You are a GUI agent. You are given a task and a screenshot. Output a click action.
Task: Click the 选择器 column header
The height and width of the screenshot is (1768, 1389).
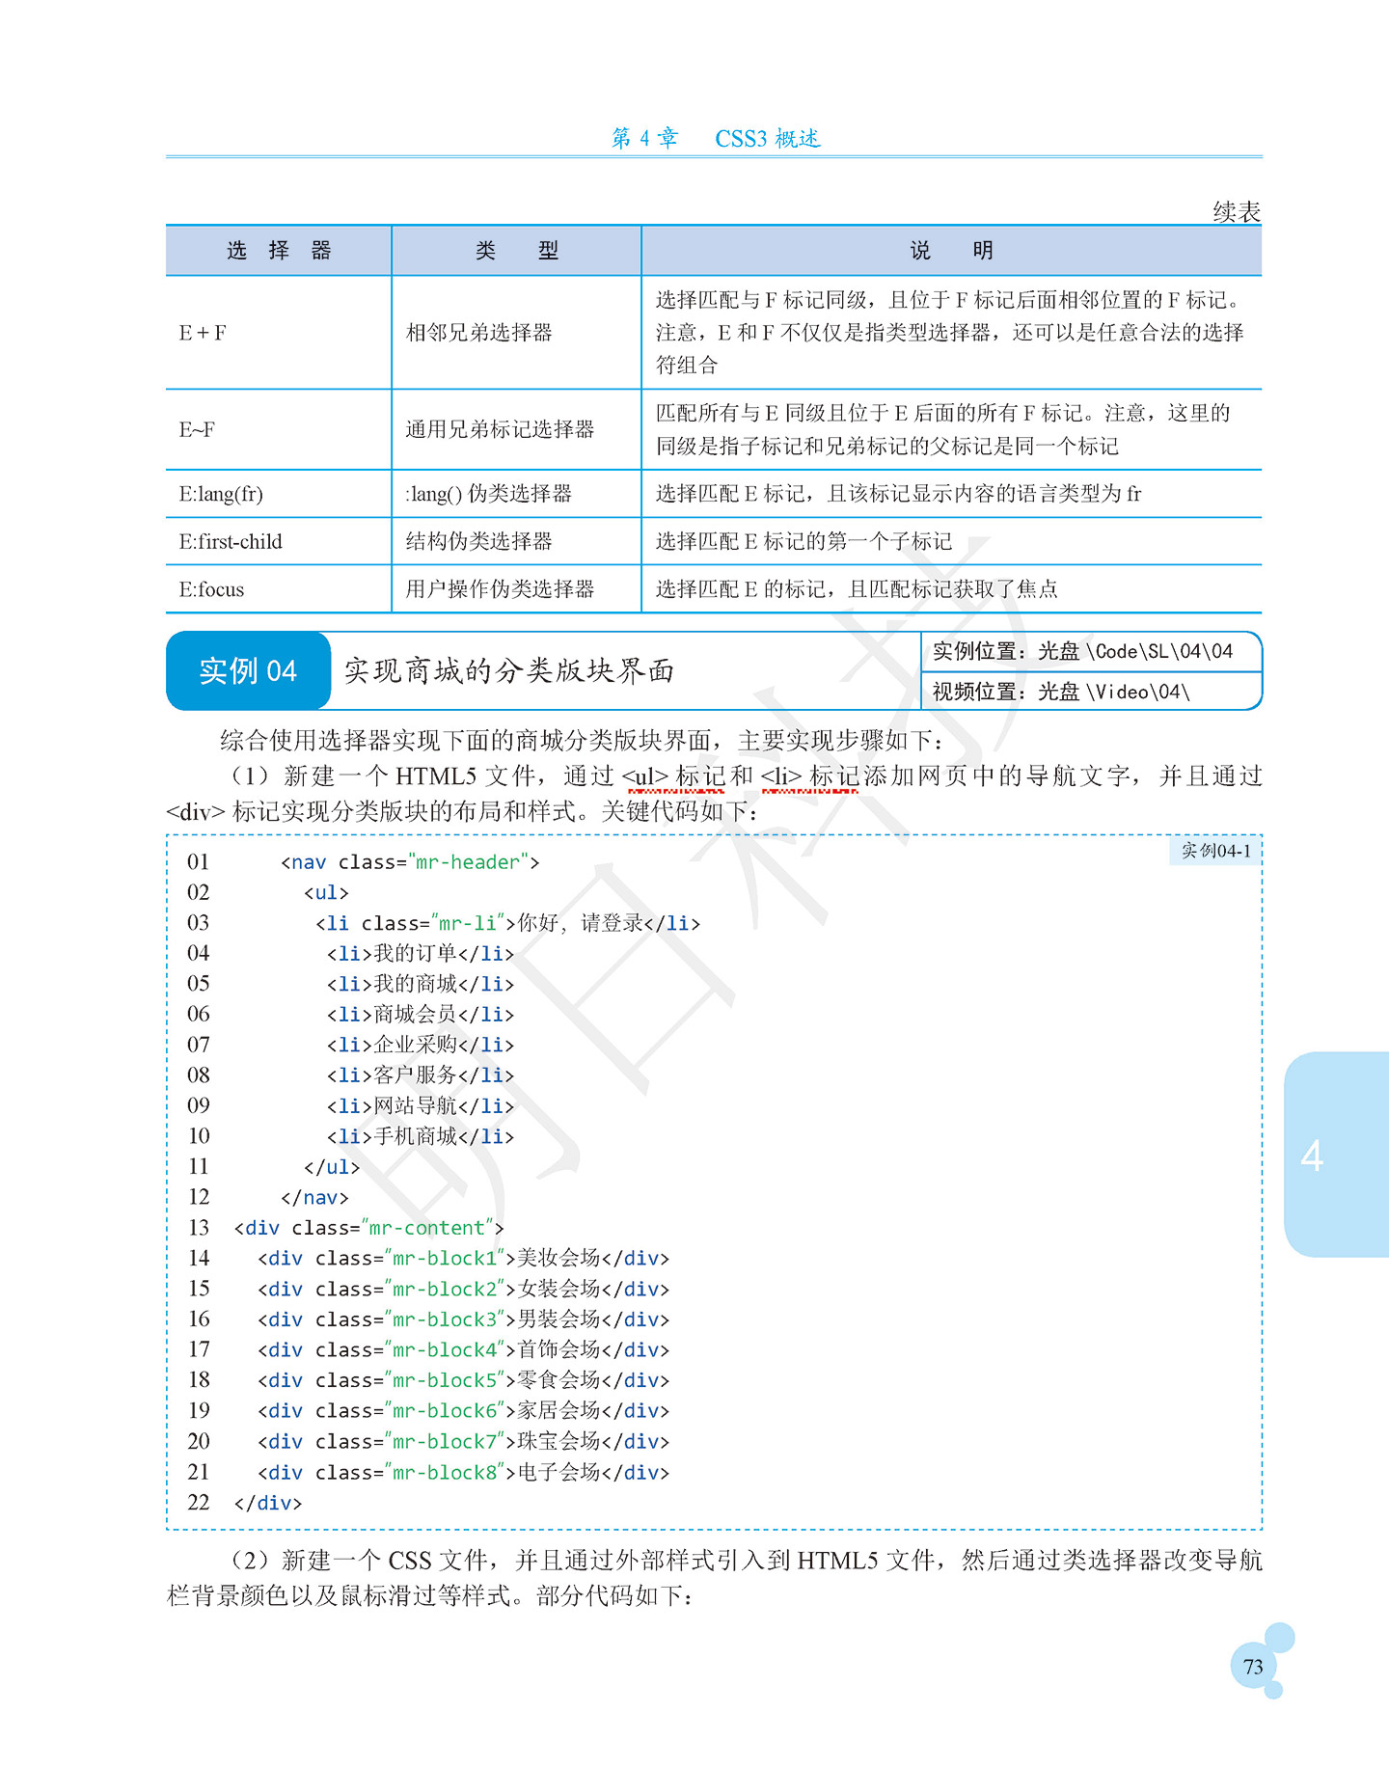pos(279,251)
